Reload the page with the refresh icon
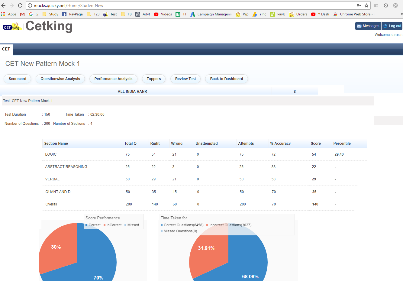This screenshot has width=403, height=281. click(x=20, y=5)
